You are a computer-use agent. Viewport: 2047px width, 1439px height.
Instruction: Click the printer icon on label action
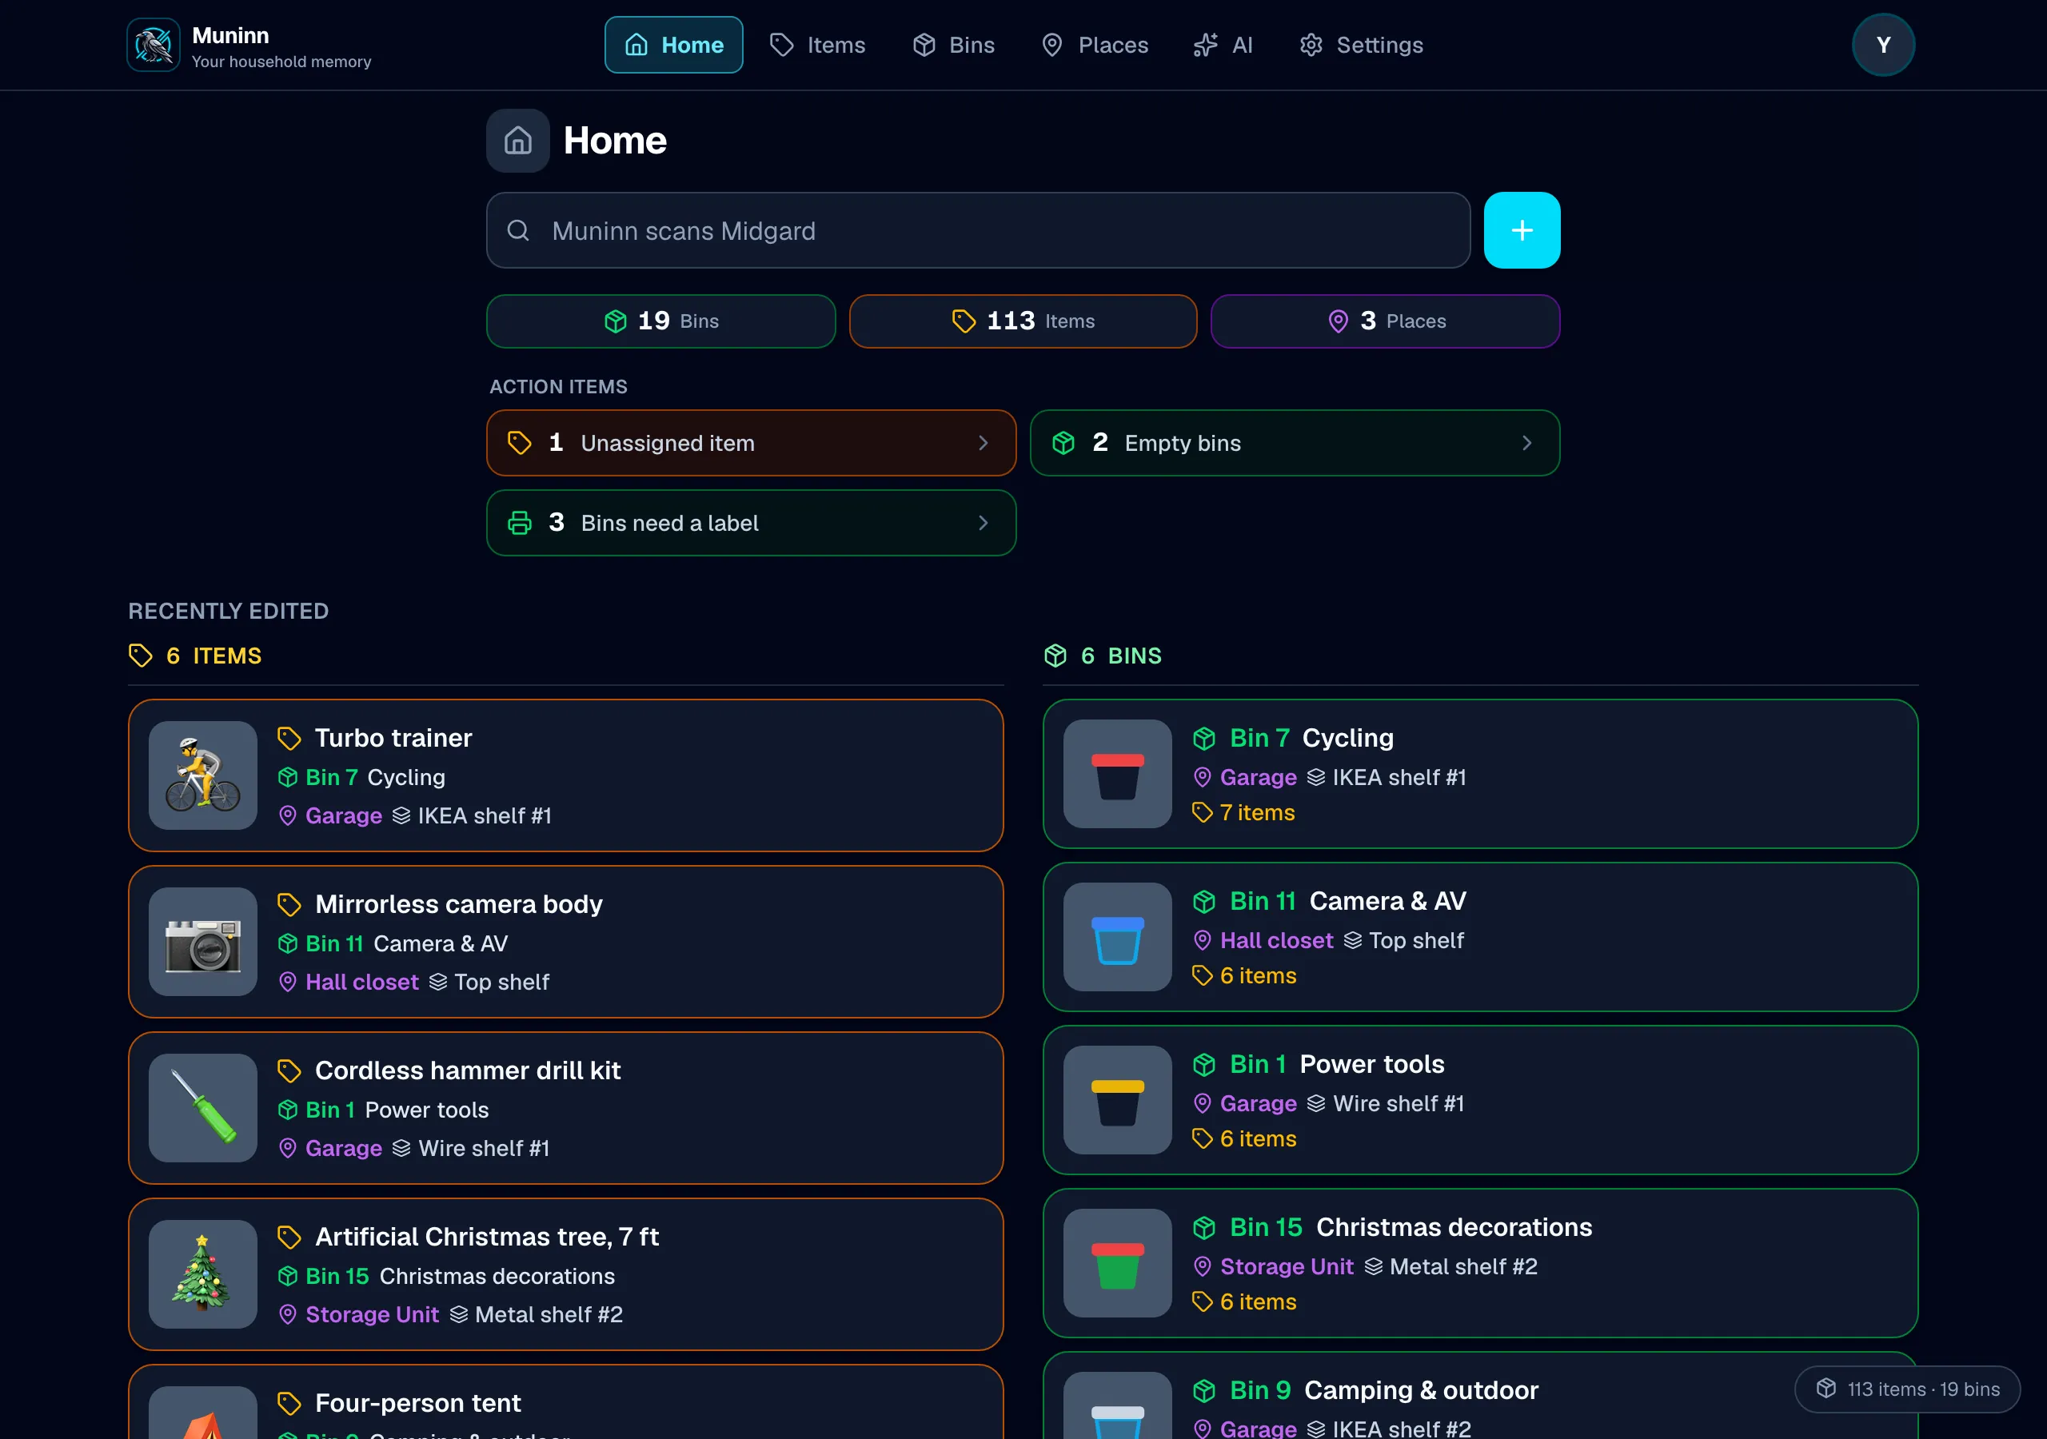click(x=520, y=524)
